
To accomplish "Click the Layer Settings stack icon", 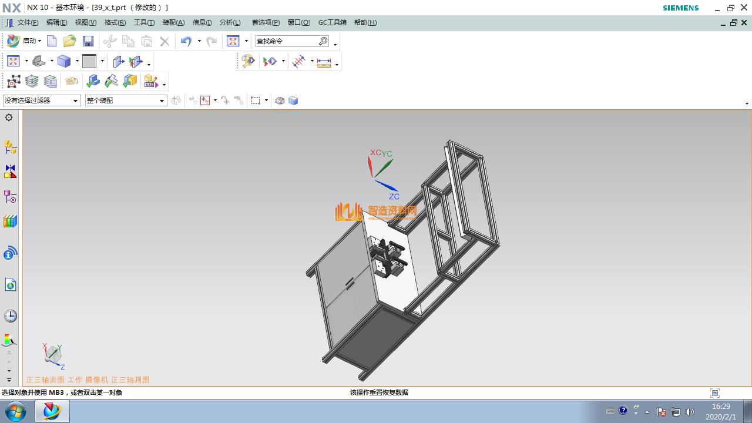I will [32, 81].
